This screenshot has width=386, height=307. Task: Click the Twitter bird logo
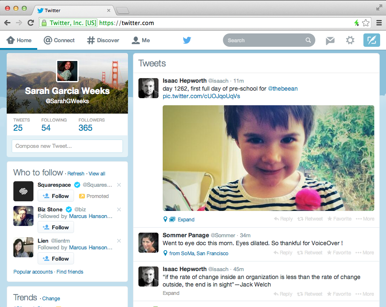pos(187,40)
